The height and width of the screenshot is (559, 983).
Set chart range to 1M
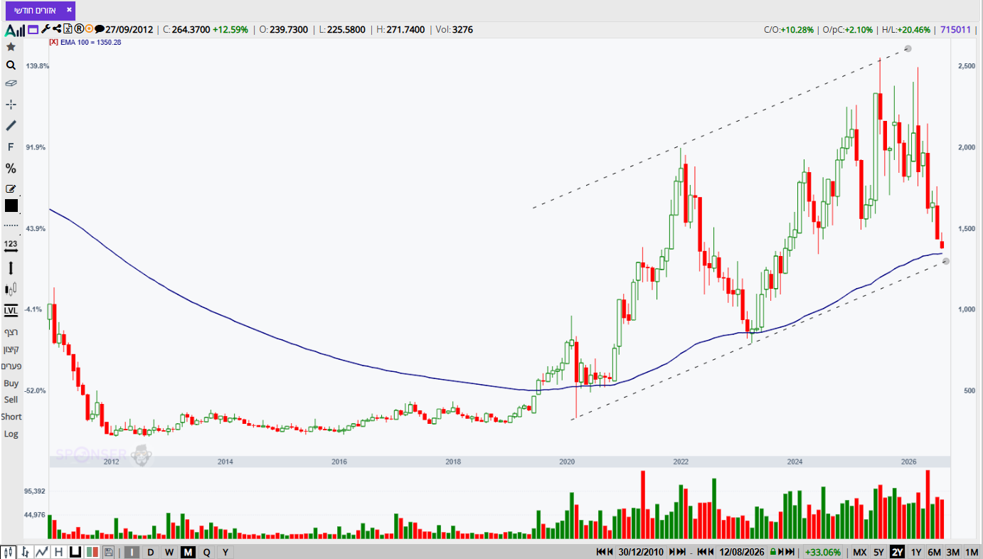(972, 552)
